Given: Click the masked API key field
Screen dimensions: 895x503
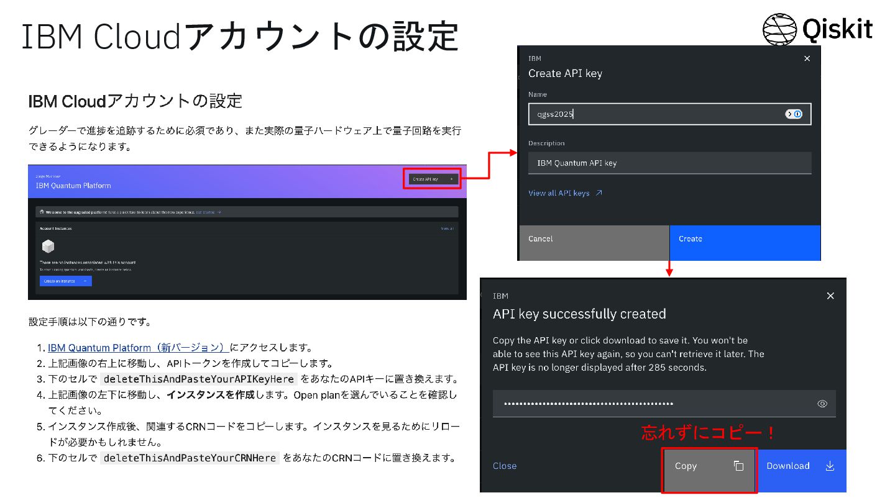Looking at the screenshot, I should tap(664, 404).
